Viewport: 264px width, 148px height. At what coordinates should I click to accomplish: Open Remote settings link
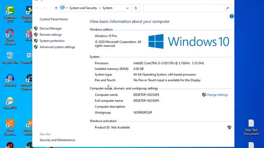tap(51, 35)
